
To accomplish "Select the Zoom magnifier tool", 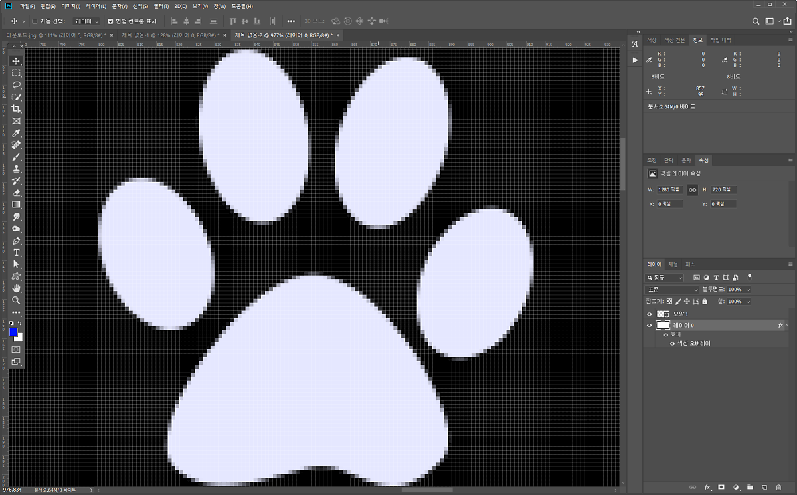I will coord(17,300).
